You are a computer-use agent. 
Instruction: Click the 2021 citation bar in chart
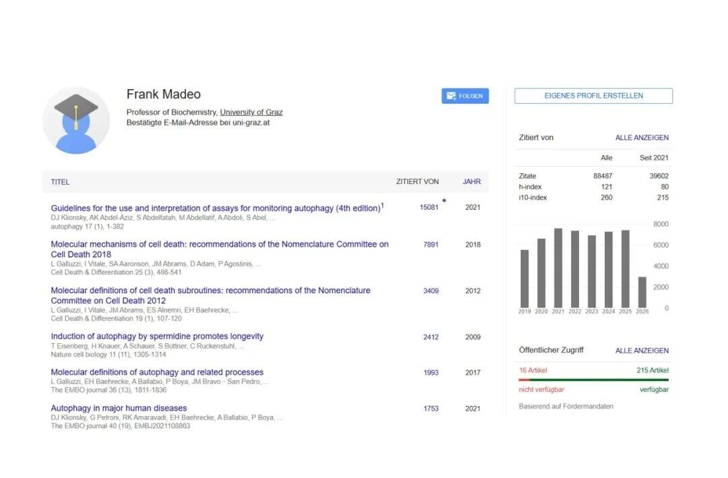point(558,268)
